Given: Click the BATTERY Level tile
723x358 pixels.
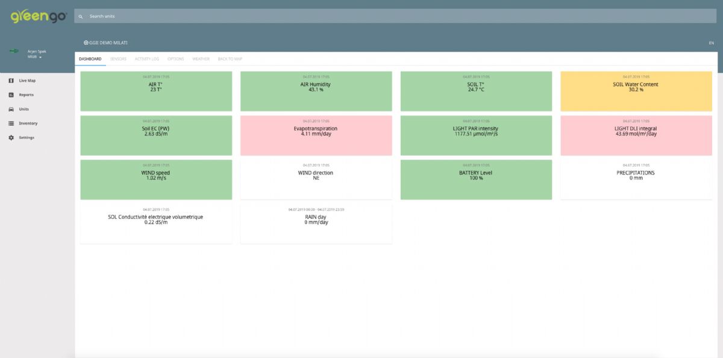Looking at the screenshot, I should point(476,179).
